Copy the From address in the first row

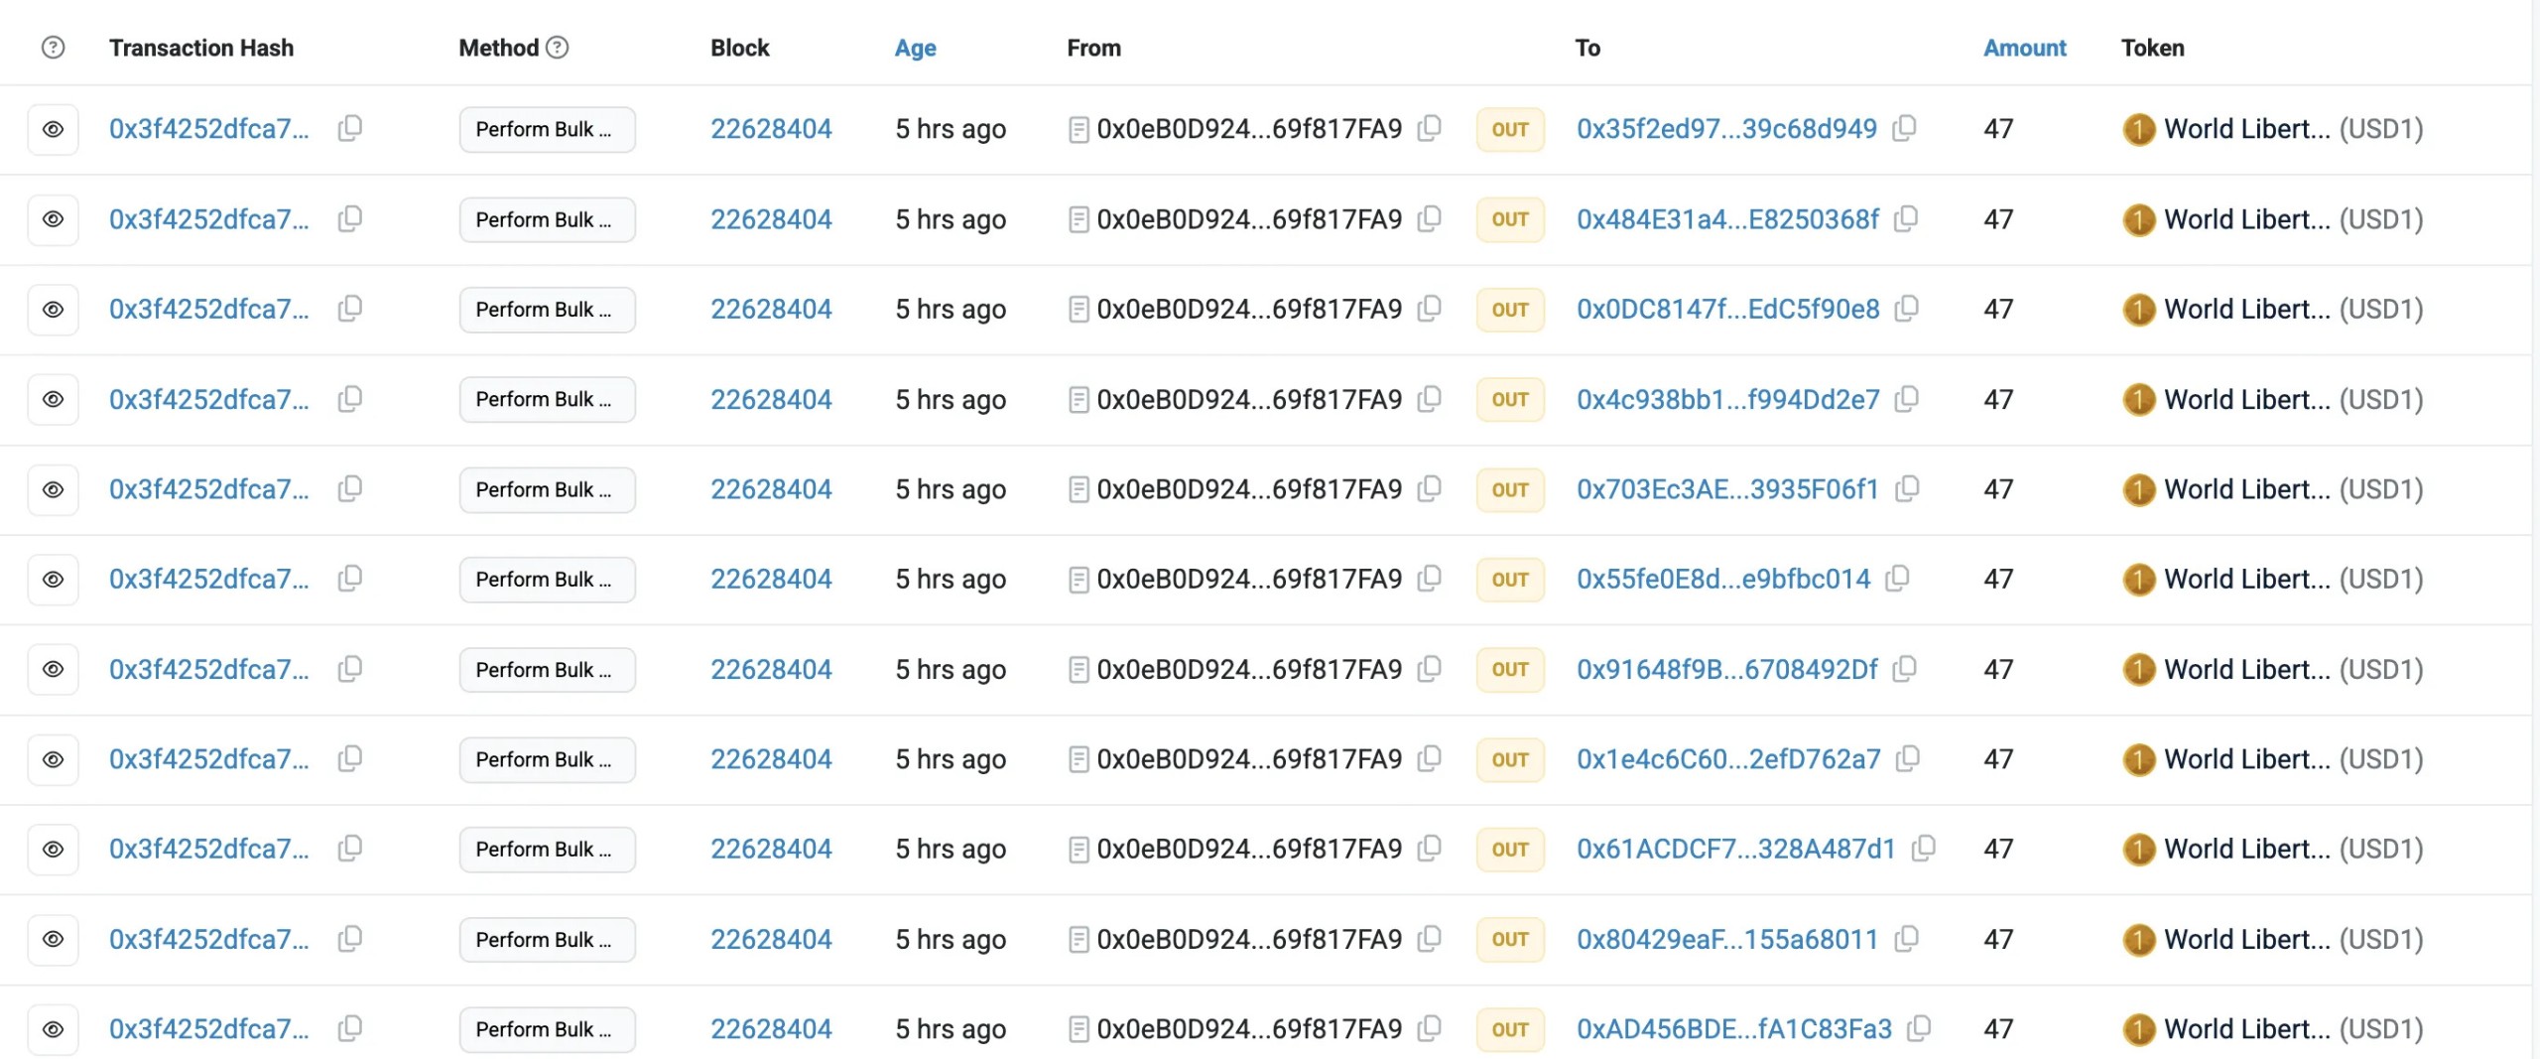tap(1429, 128)
